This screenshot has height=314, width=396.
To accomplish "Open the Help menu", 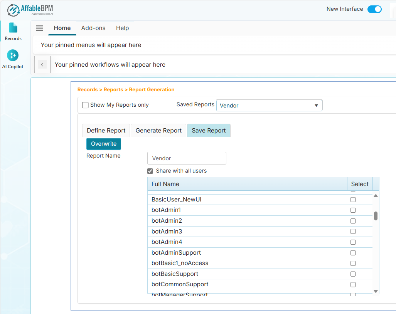I will pyautogui.click(x=122, y=28).
